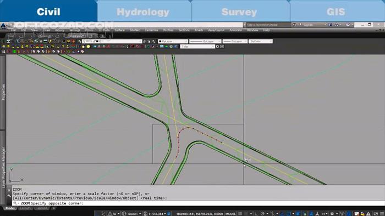Click the command line wrench customize icon
This screenshot has height=216, width=385.
pyautogui.click(x=9, y=196)
